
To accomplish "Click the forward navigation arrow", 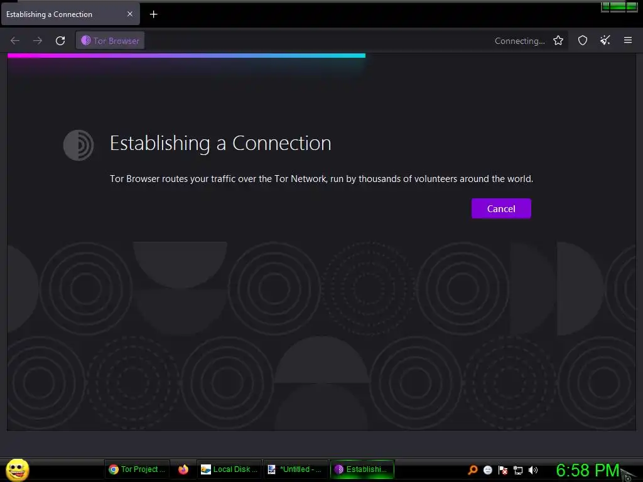I will coord(38,41).
